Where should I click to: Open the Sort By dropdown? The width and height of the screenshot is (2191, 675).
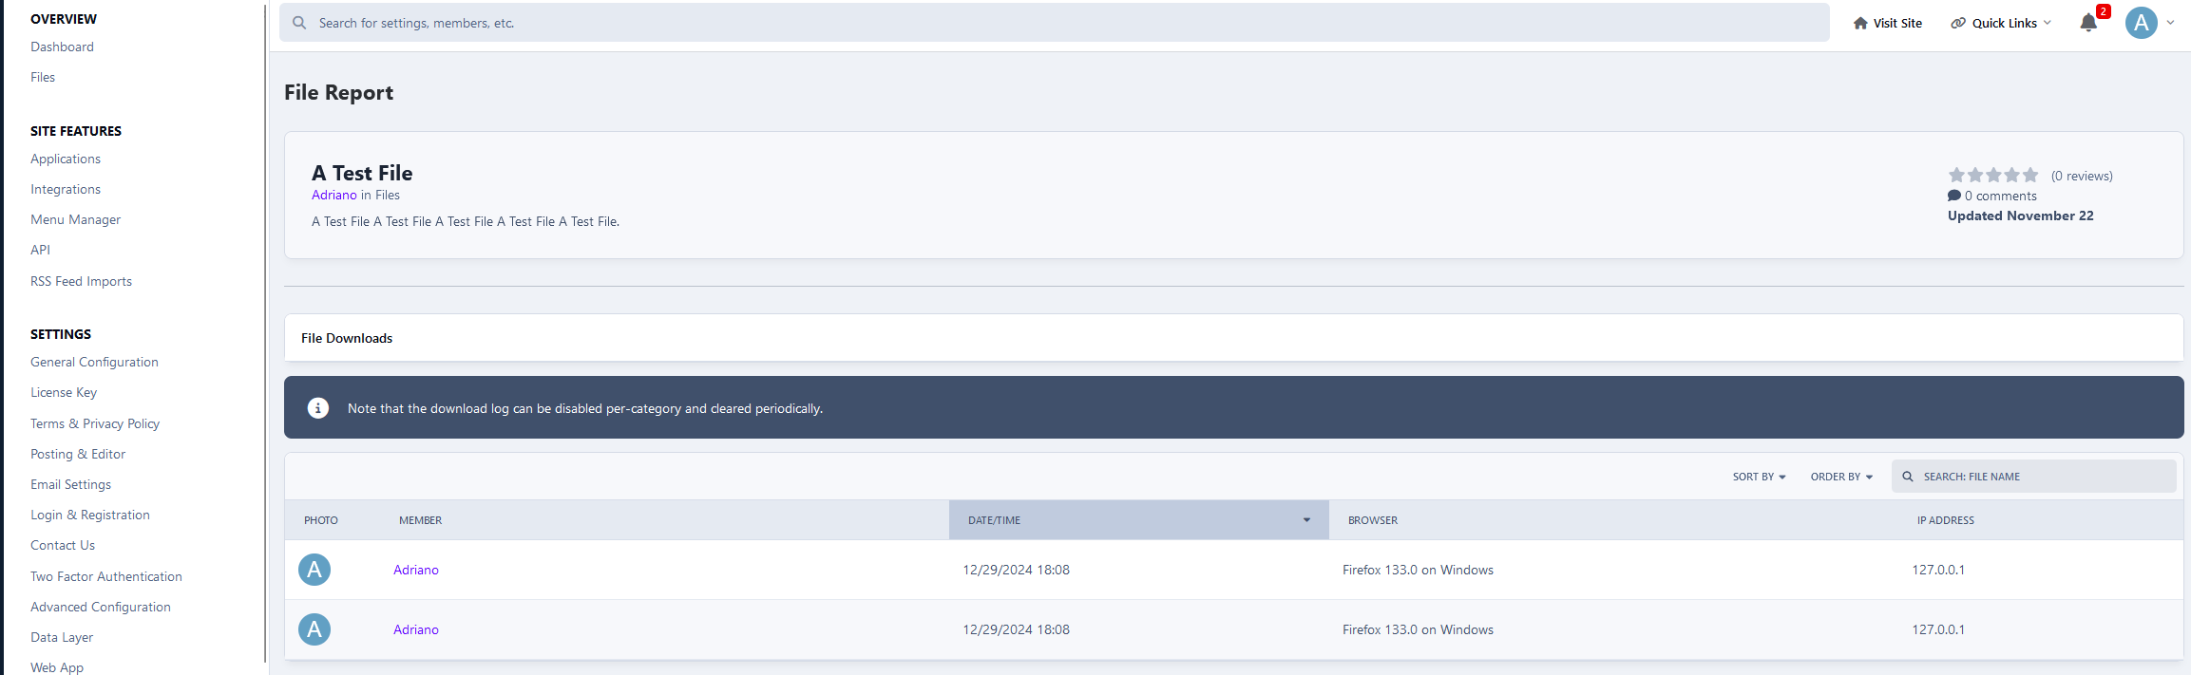coord(1759,477)
